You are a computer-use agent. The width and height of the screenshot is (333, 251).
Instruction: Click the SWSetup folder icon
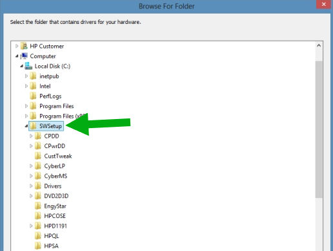33,126
